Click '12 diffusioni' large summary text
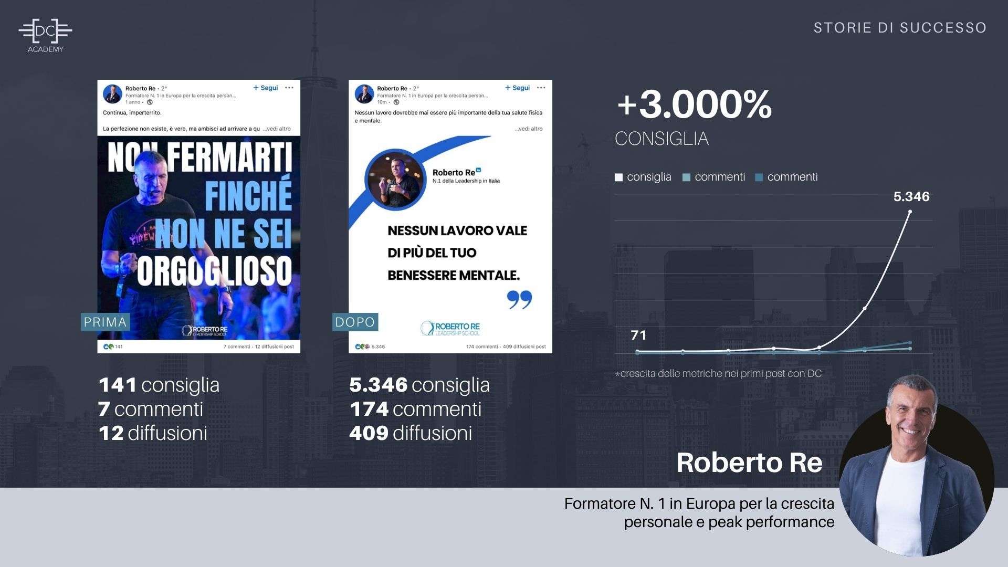 [x=153, y=433]
